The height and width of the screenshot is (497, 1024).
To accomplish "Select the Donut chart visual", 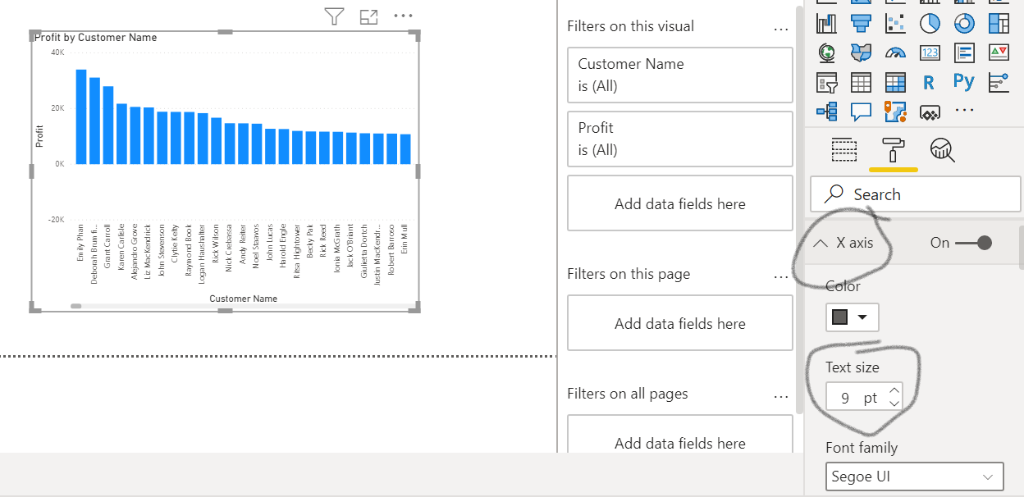I will (964, 21).
